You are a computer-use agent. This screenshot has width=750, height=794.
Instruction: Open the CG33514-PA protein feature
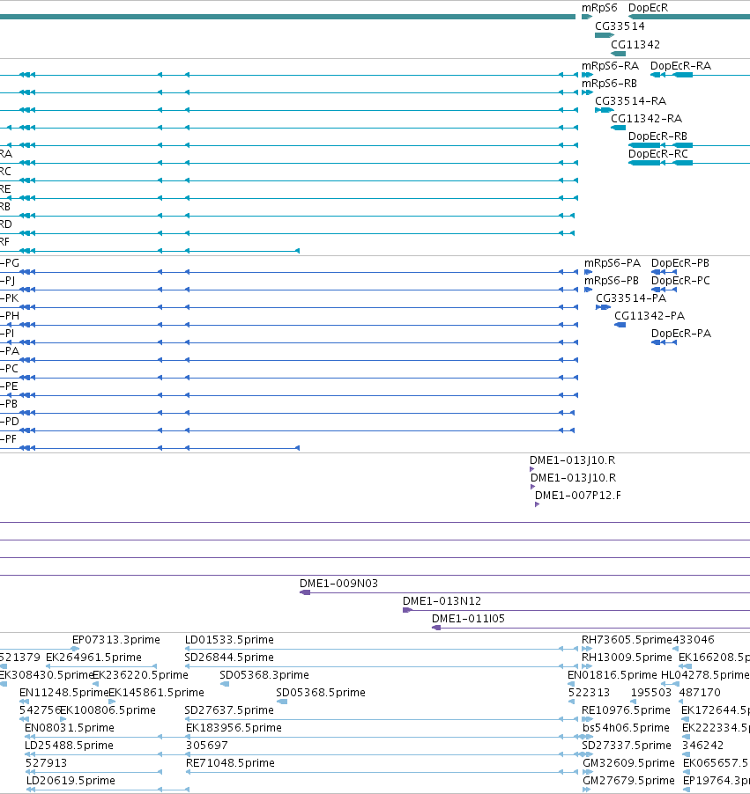click(603, 307)
